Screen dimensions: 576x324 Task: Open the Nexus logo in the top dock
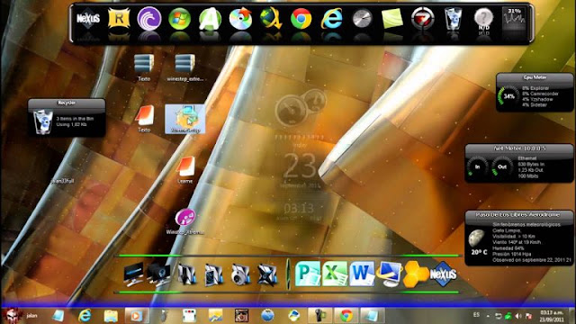click(88, 18)
